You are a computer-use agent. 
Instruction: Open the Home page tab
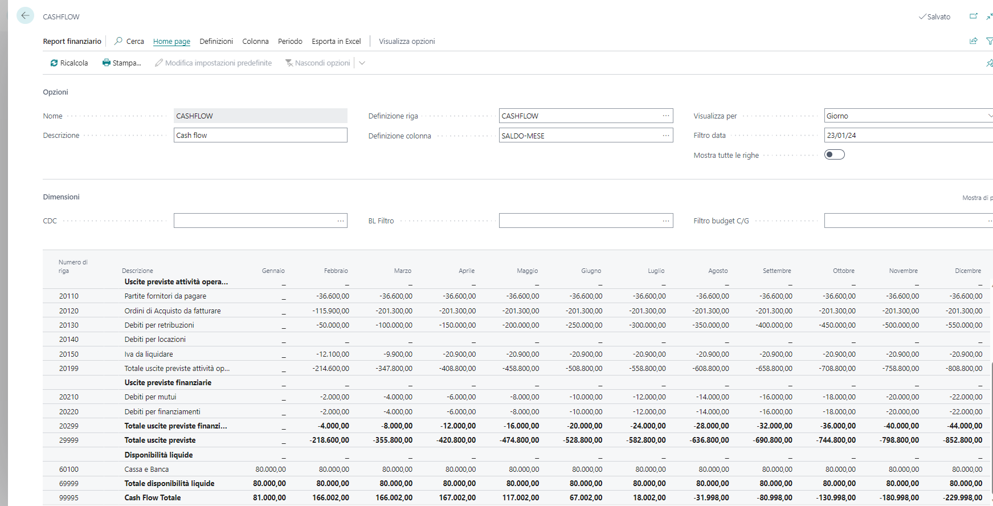coord(171,41)
